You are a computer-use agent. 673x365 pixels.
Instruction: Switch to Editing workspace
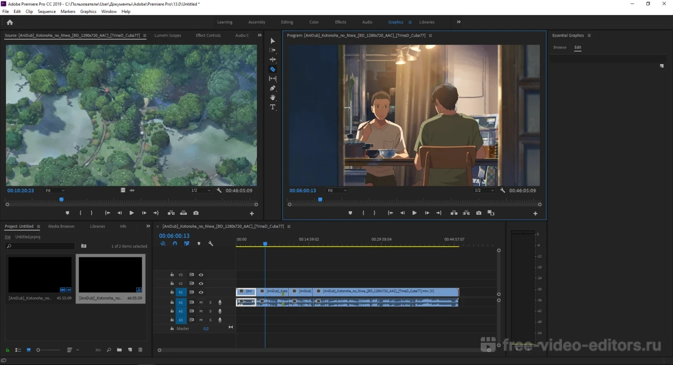tap(287, 22)
